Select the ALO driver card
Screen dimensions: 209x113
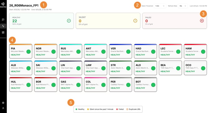[145, 68]
